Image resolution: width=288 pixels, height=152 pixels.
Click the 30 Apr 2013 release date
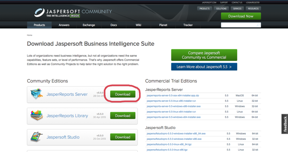(x=99, y=117)
